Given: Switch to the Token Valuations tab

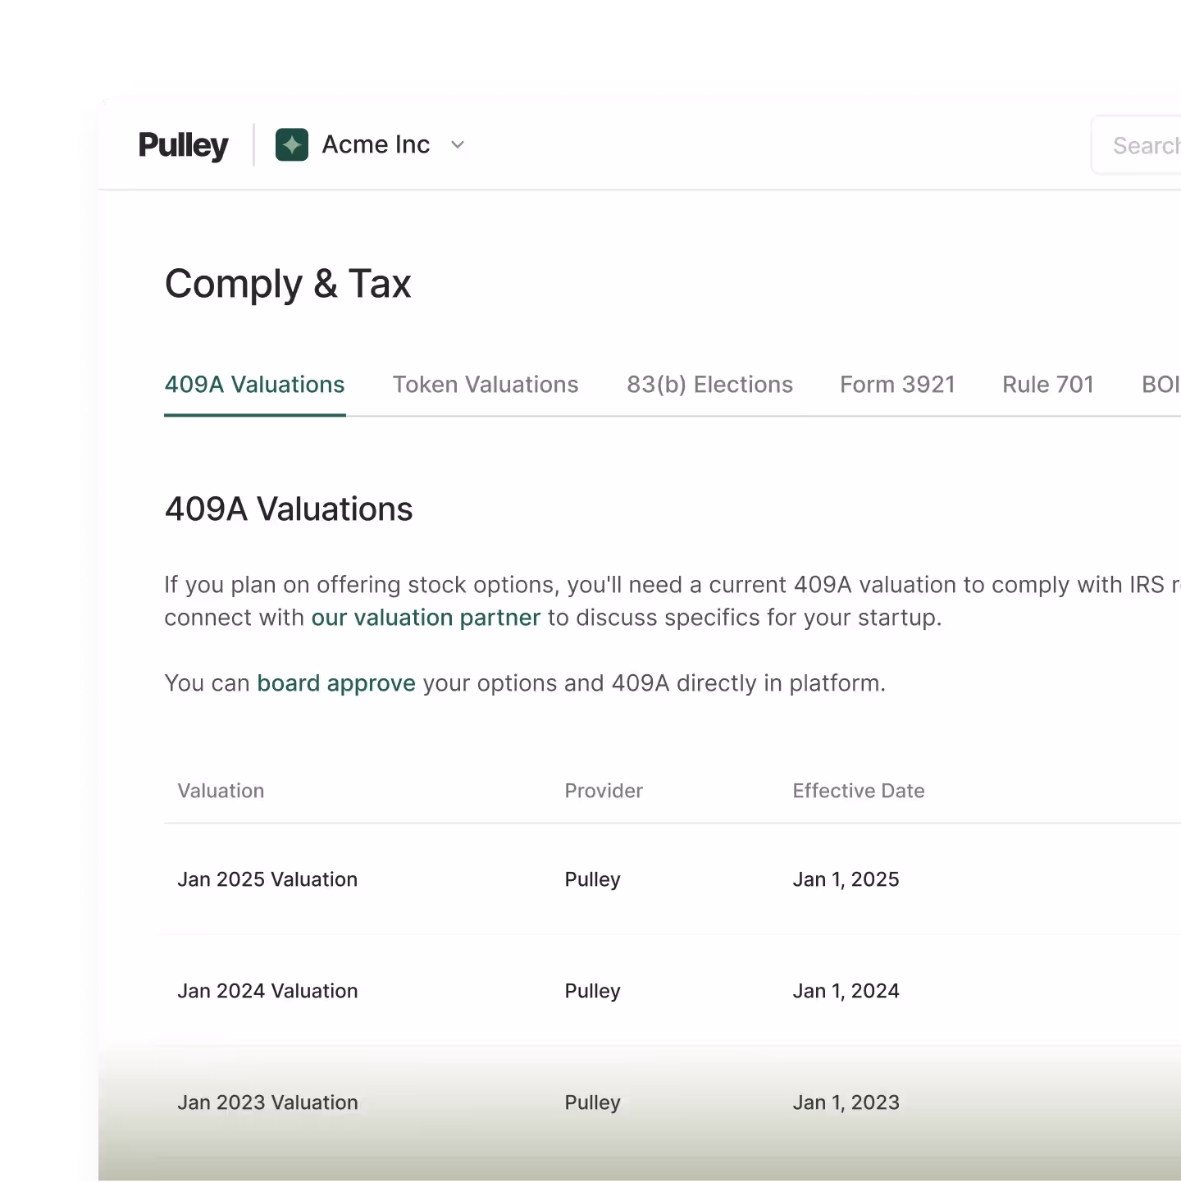Looking at the screenshot, I should (486, 385).
